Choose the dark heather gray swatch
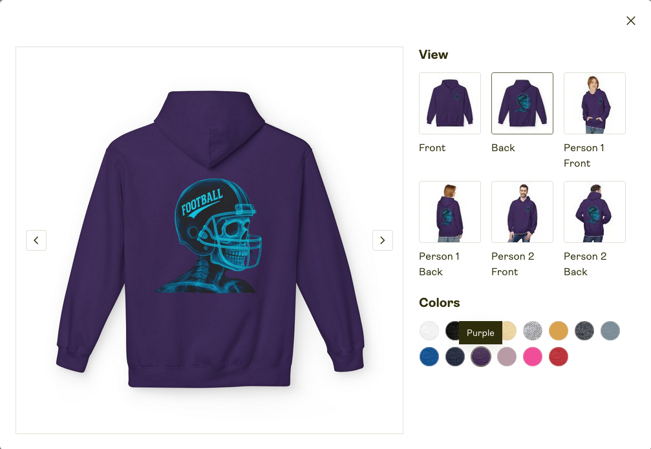This screenshot has height=449, width=651. 584,331
